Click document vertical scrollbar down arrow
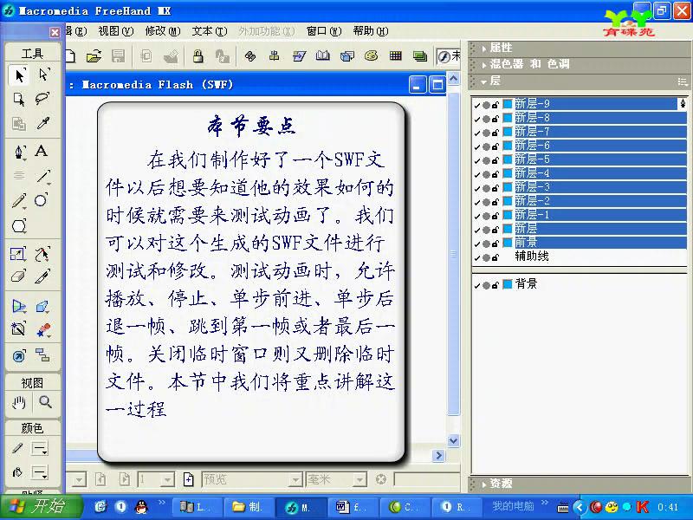Screen dimensions: 693x520 pyautogui.click(x=453, y=440)
